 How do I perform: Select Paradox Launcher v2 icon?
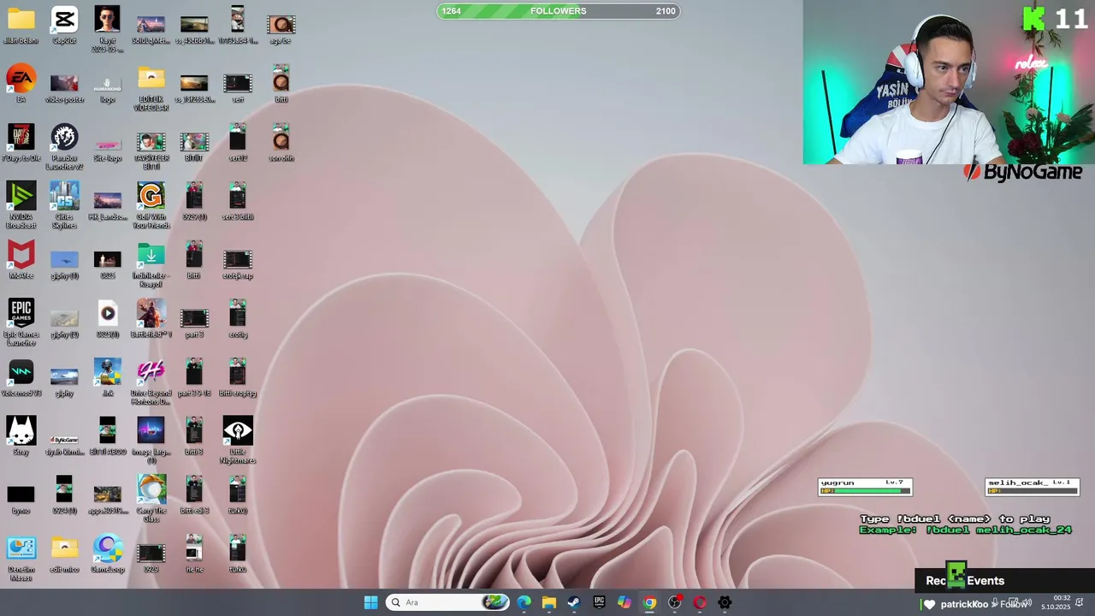pyautogui.click(x=64, y=146)
